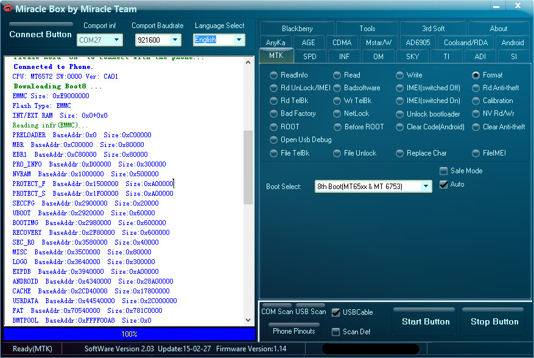Select the SPD tab

click(x=310, y=57)
